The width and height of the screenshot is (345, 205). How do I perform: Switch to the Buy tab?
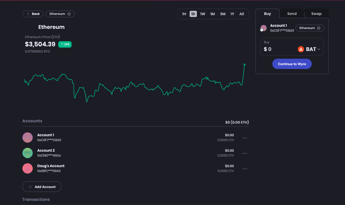coord(267,14)
